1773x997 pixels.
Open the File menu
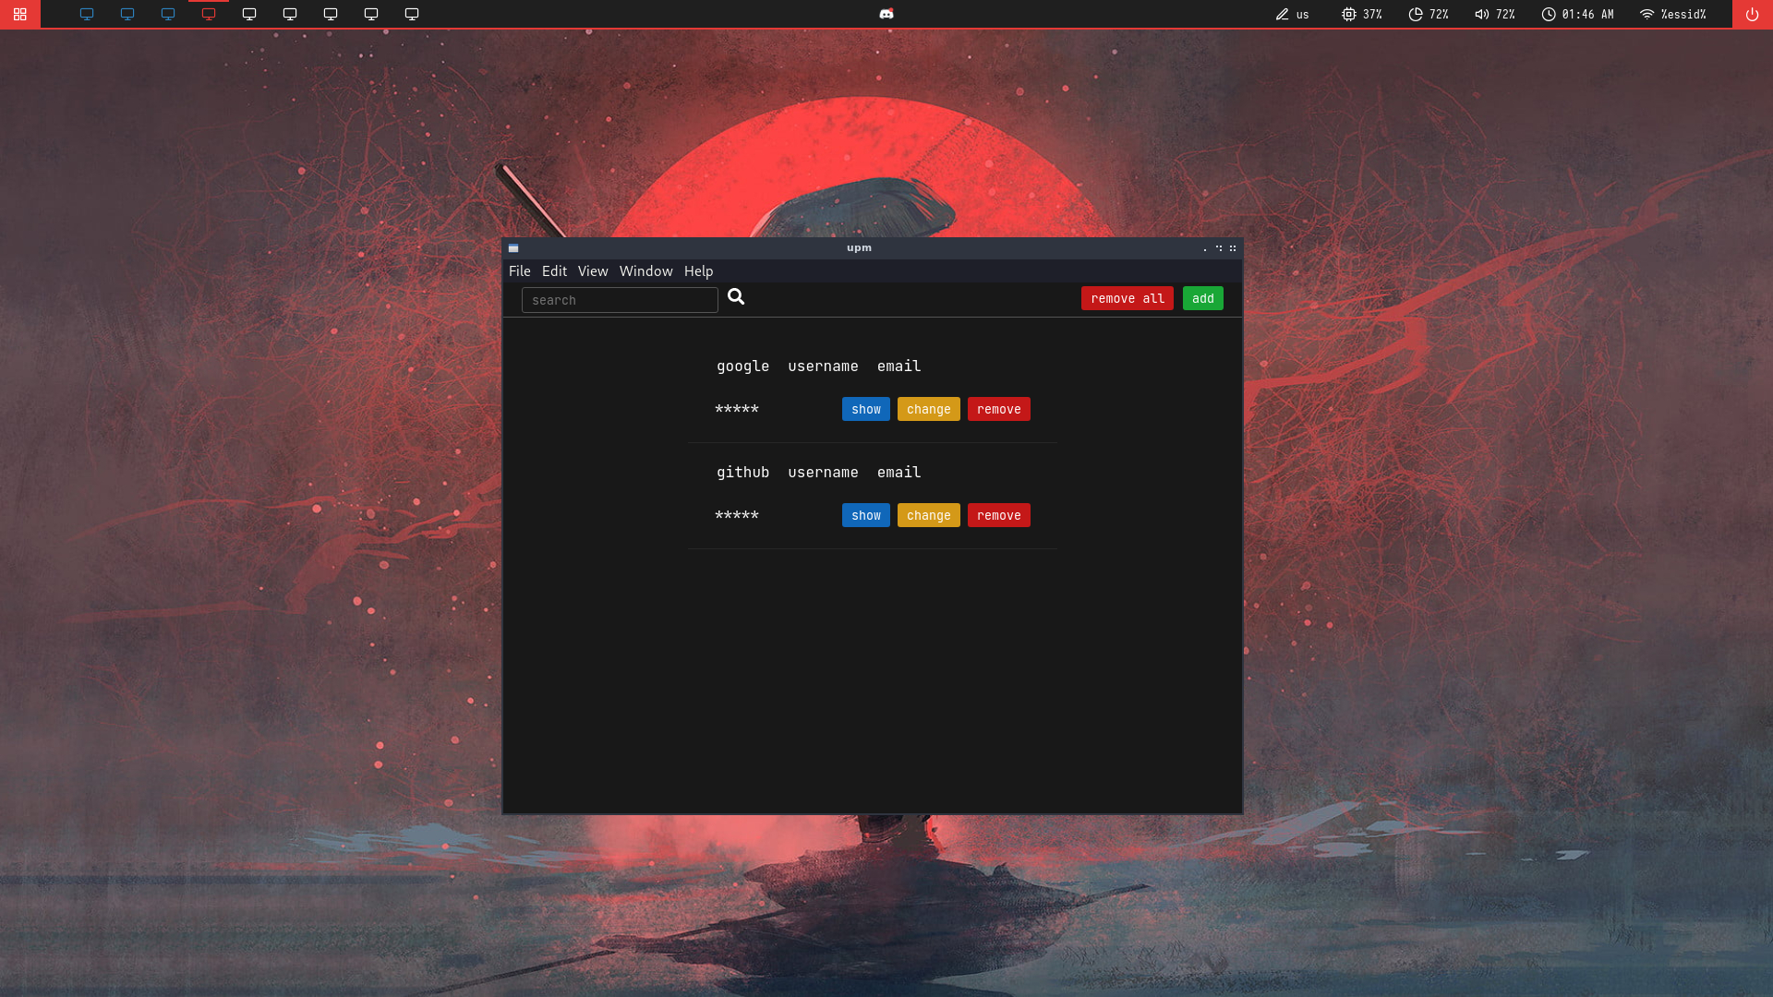click(x=519, y=270)
